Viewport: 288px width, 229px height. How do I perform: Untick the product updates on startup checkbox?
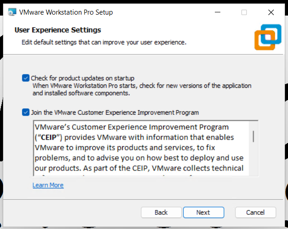(x=26, y=78)
